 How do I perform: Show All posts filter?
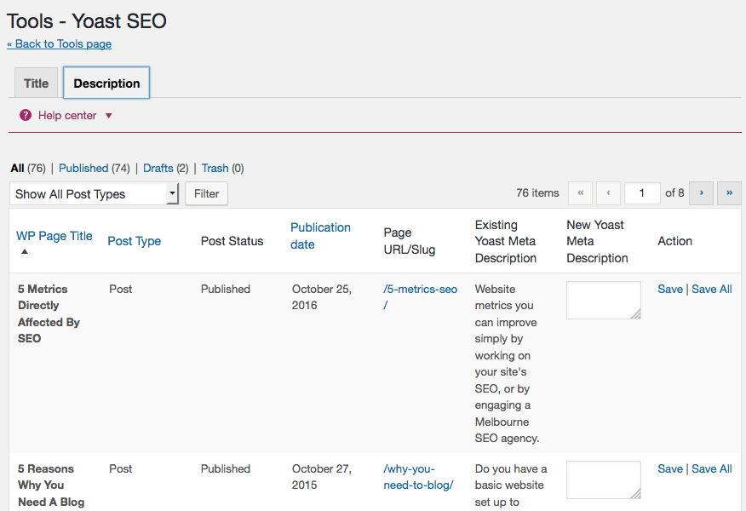[17, 169]
